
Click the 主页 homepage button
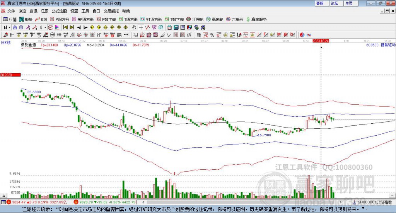click(351, 3)
